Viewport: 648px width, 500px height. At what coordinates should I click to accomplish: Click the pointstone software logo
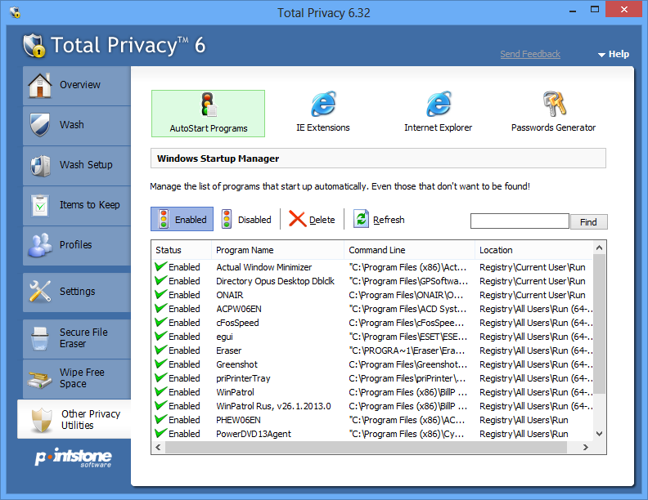(x=74, y=458)
